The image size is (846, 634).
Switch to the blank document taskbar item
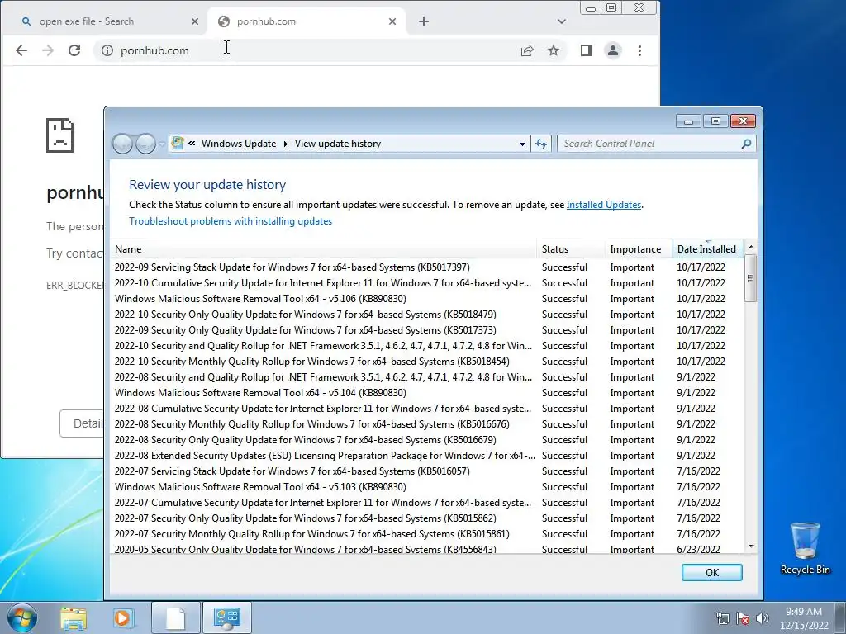175,617
